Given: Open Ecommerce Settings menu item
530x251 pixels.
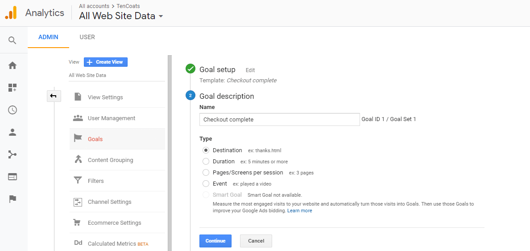Looking at the screenshot, I should 117,223.
